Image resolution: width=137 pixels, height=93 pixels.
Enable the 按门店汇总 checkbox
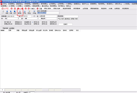3,22
